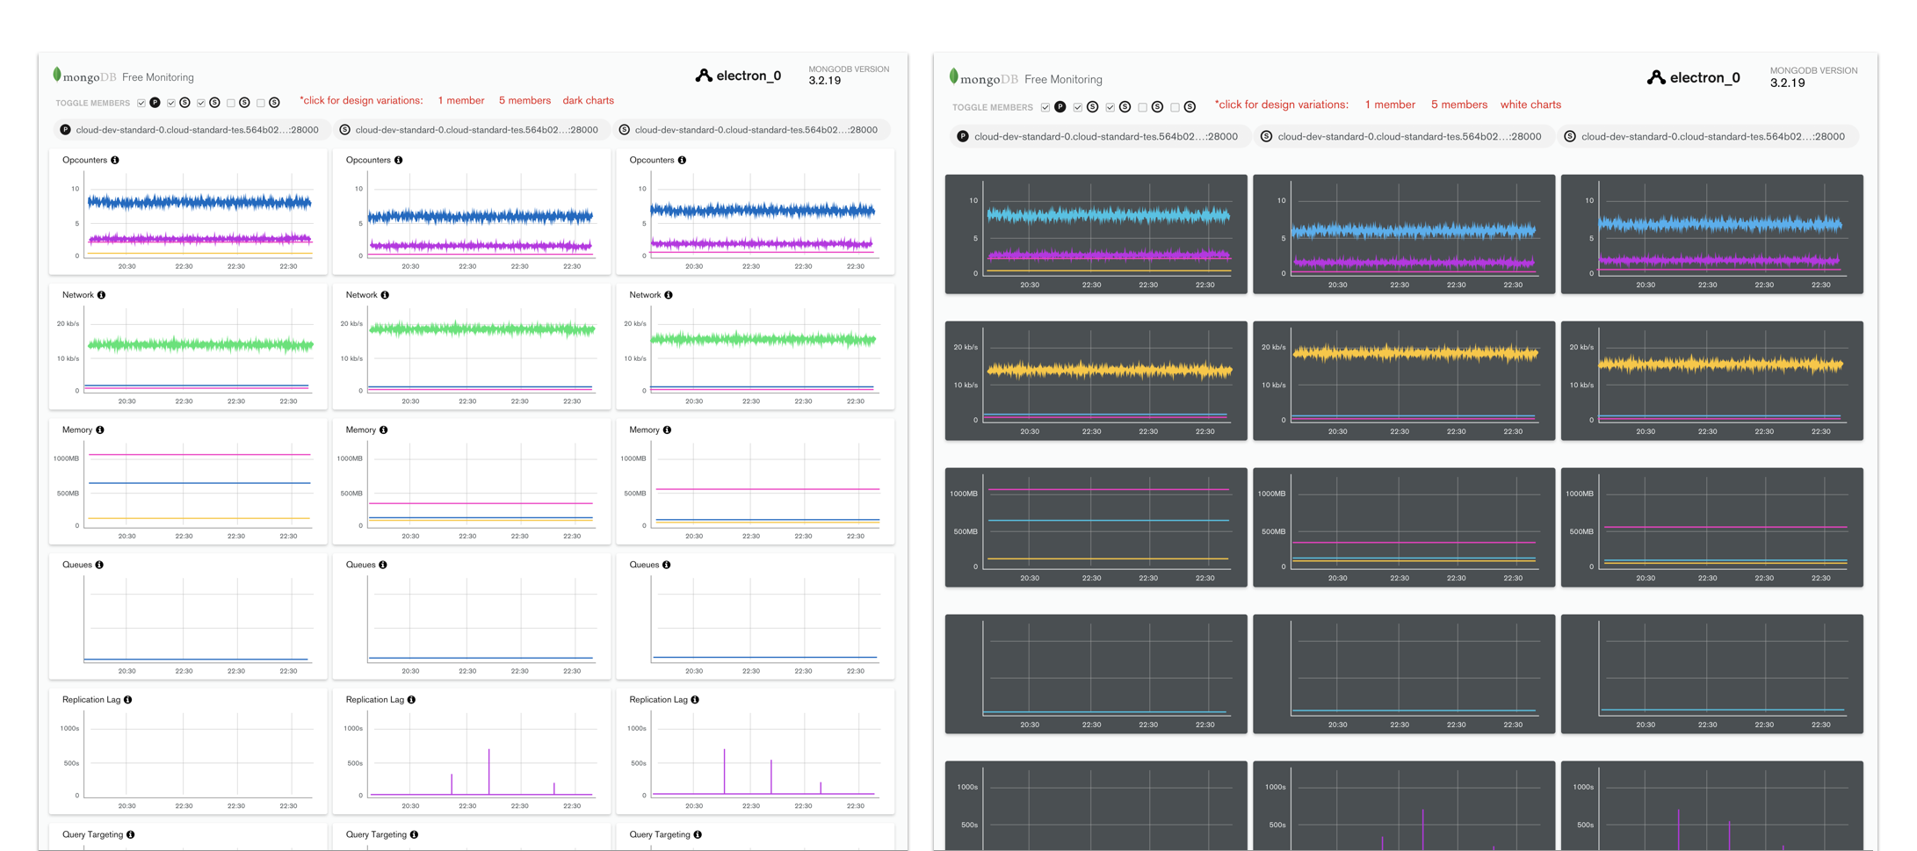Click replica set icon beside electron_0, dark-chart dashboard
The image size is (1917, 851).
click(1656, 77)
